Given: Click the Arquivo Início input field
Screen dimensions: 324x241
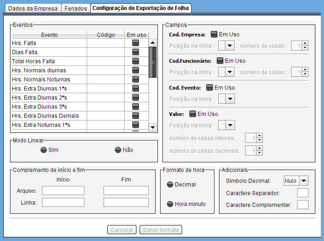Looking at the screenshot, I should point(63,191).
